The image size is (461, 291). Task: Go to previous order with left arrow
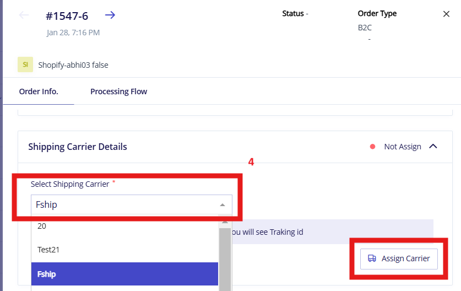tap(24, 15)
